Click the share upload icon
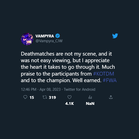The width and height of the screenshot is (139, 139). coord(111,97)
